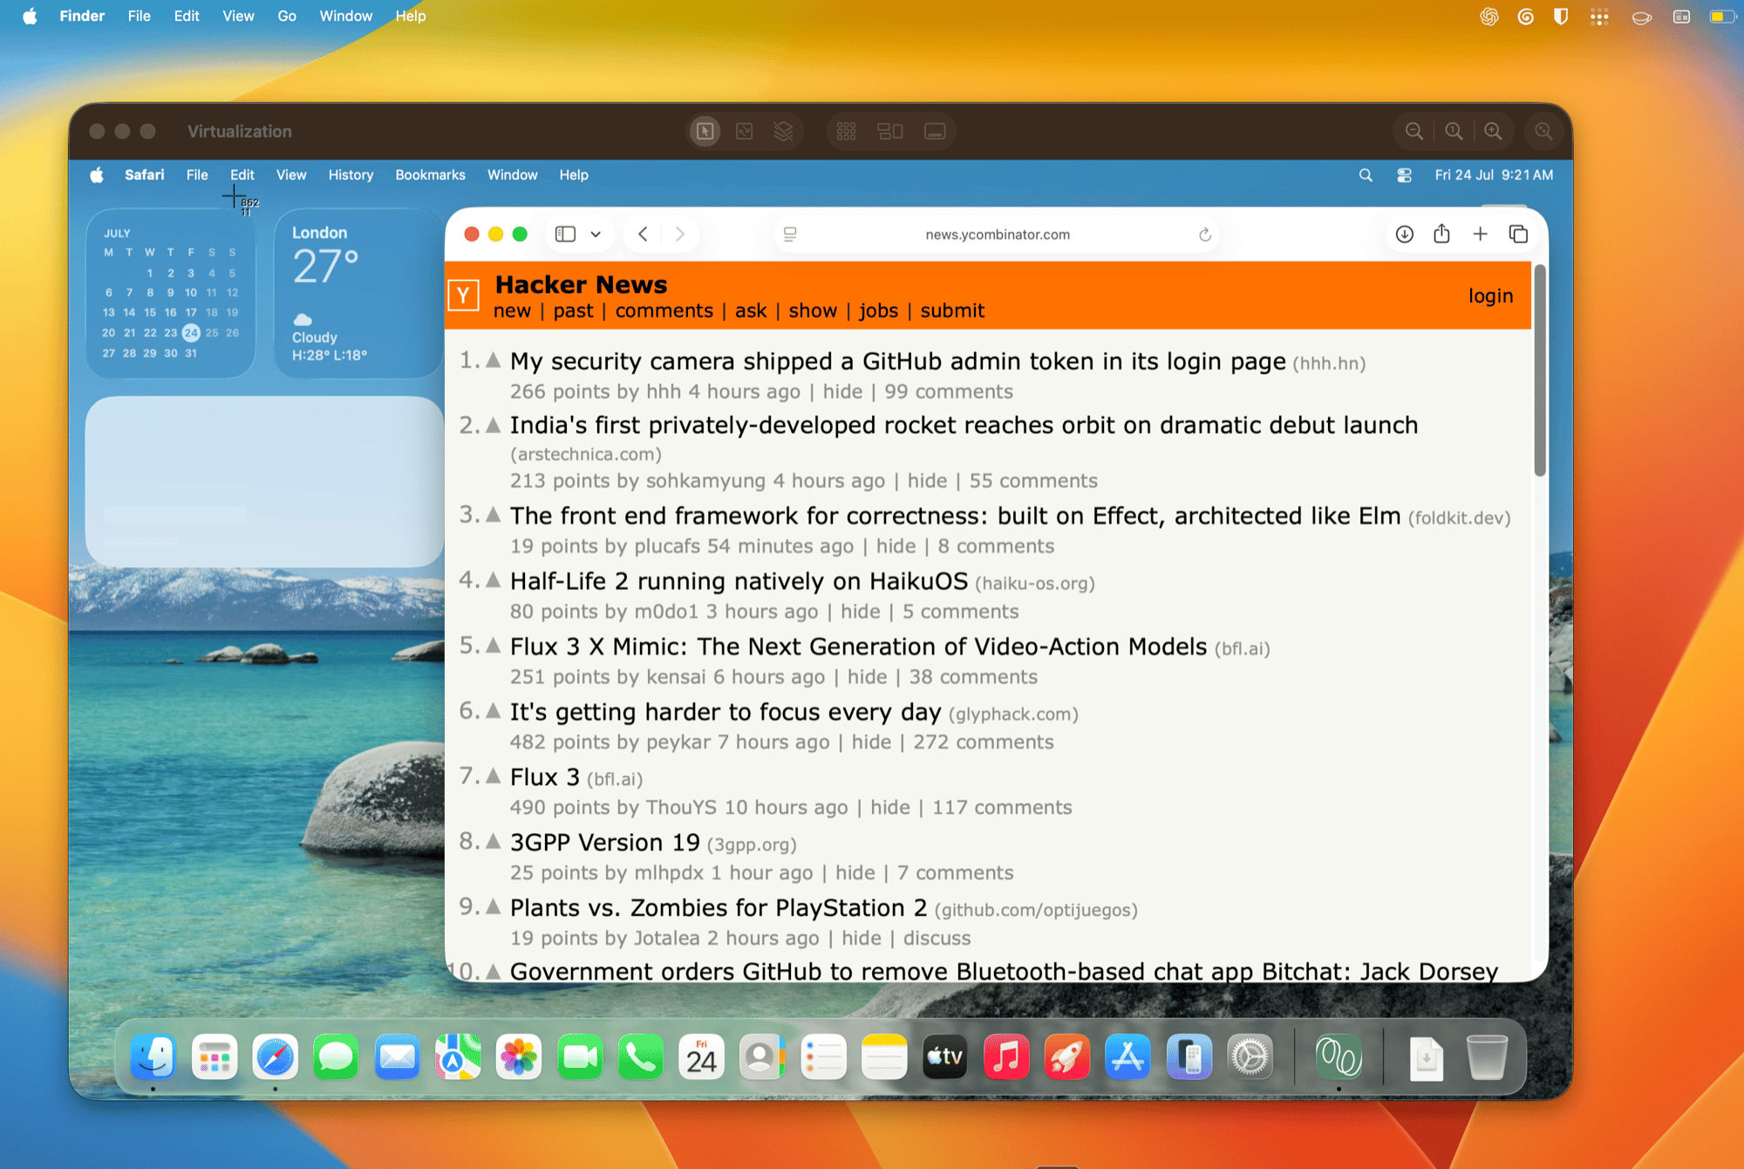Open the Safari app menu
Image resolution: width=1744 pixels, height=1169 pixels.
[x=144, y=174]
